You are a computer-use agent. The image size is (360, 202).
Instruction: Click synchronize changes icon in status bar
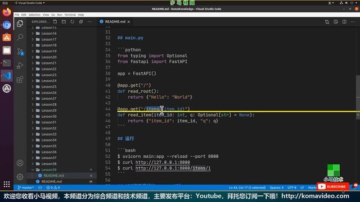click(40, 187)
